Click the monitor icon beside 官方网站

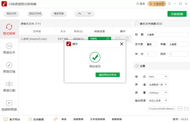pyautogui.click(x=6, y=119)
